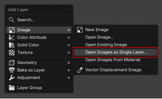Select Vector Displacement Image option

(116, 70)
